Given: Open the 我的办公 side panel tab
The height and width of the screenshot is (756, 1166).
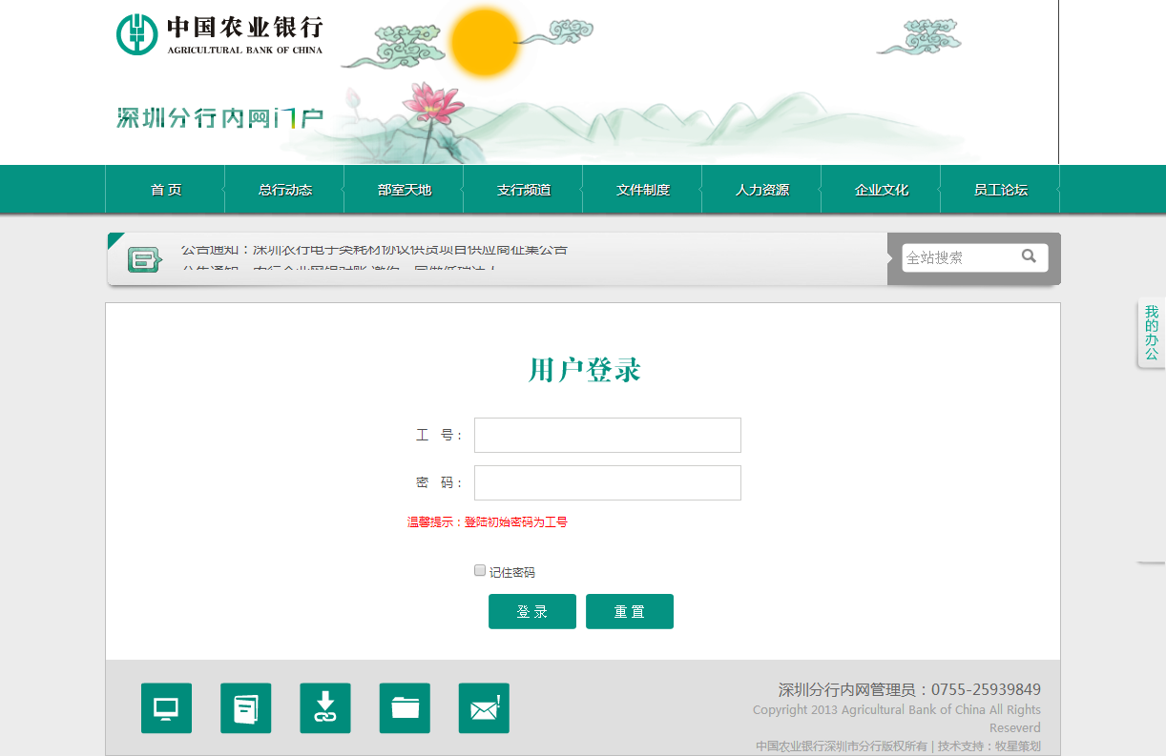Looking at the screenshot, I should (x=1152, y=333).
